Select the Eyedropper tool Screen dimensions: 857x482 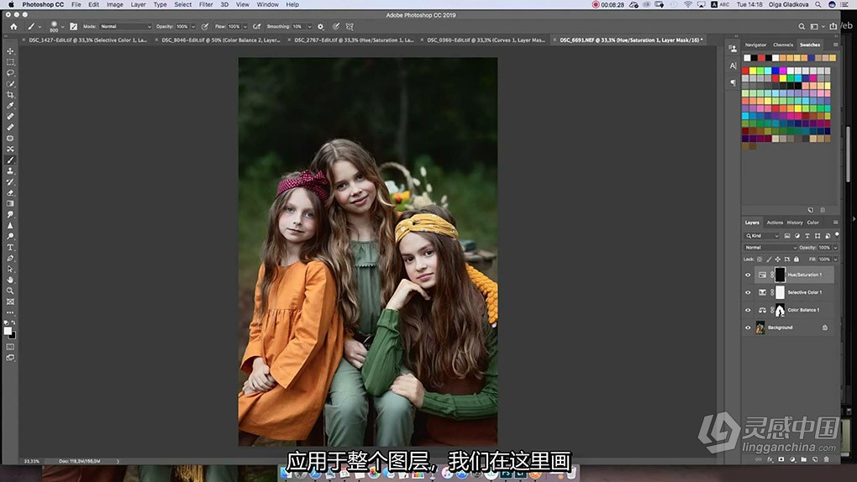click(10, 106)
